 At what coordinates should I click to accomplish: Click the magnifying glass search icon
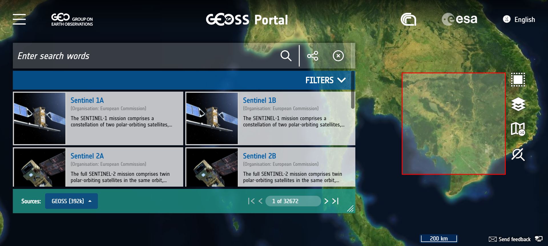tap(286, 56)
